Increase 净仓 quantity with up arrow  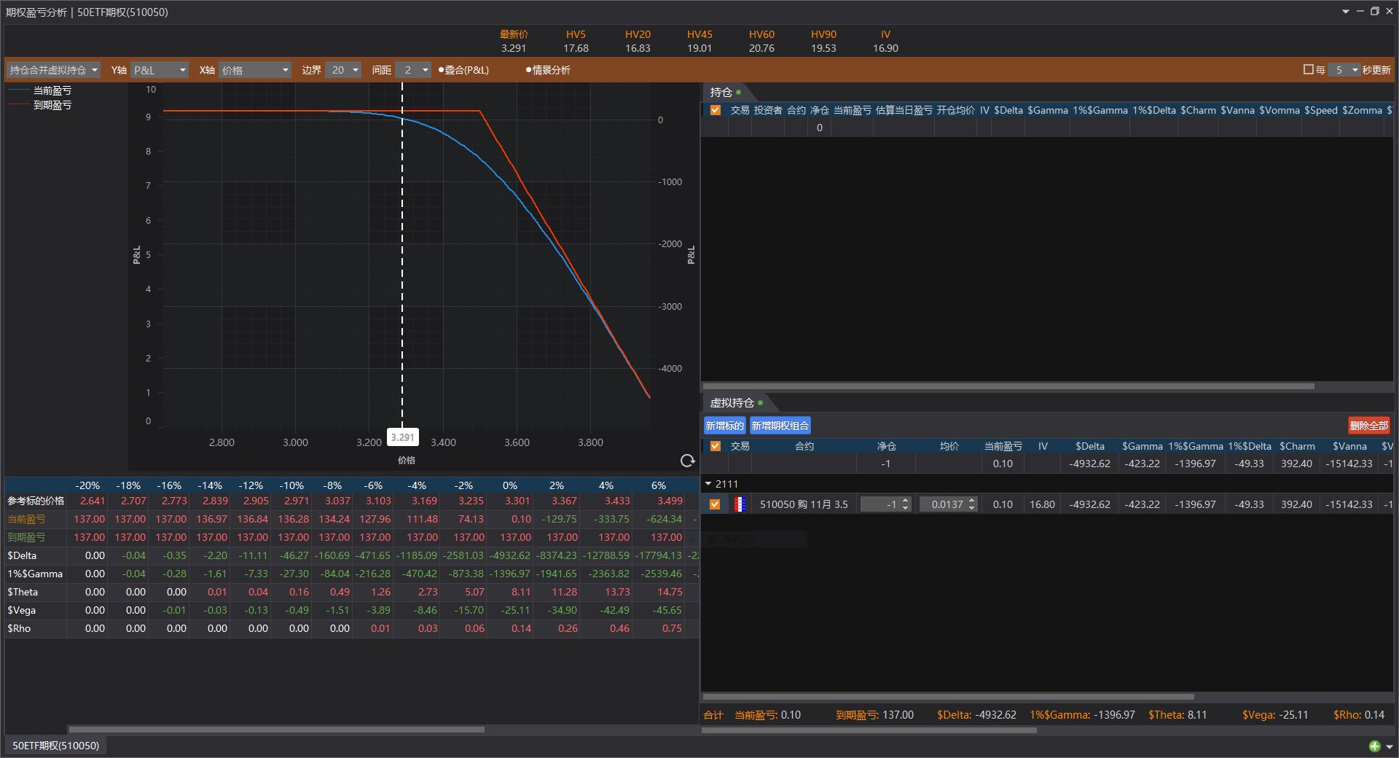pyautogui.click(x=906, y=501)
